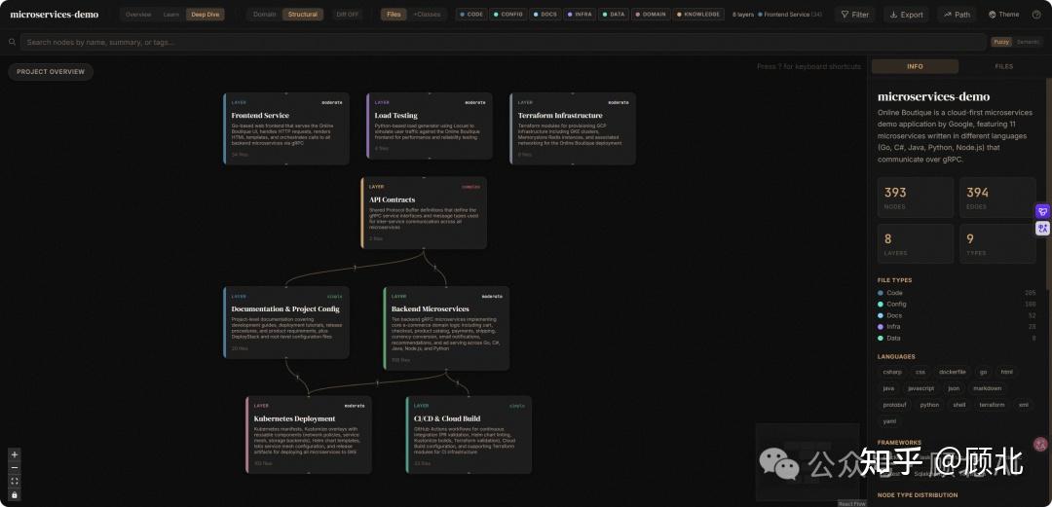This screenshot has width=1052, height=507.
Task: Click the dockerfile language tag
Action: point(952,372)
